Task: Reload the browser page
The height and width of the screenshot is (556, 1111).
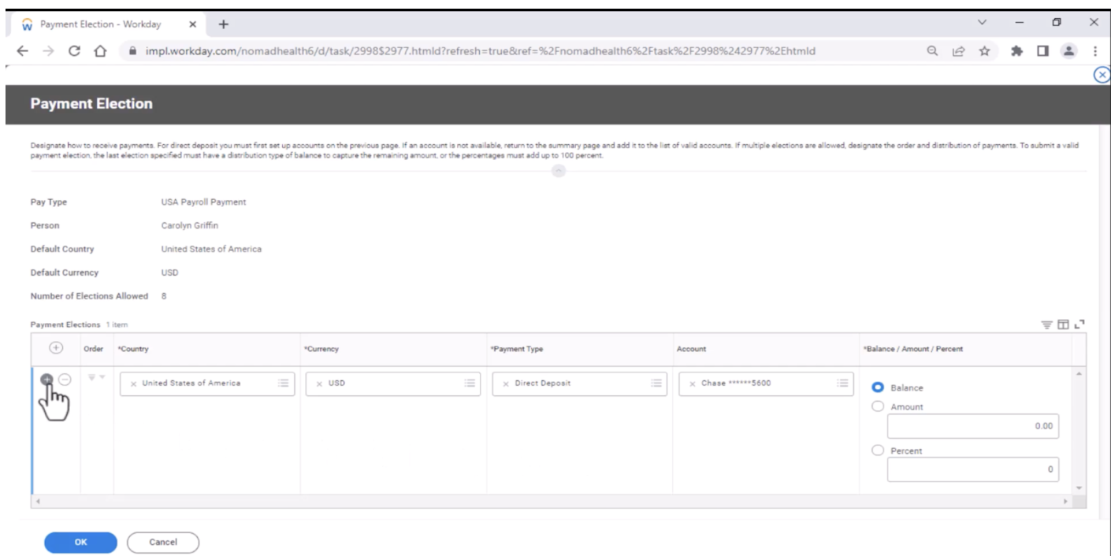Action: [73, 50]
